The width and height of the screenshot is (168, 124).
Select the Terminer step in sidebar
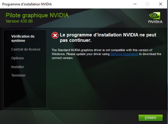coord(19,75)
